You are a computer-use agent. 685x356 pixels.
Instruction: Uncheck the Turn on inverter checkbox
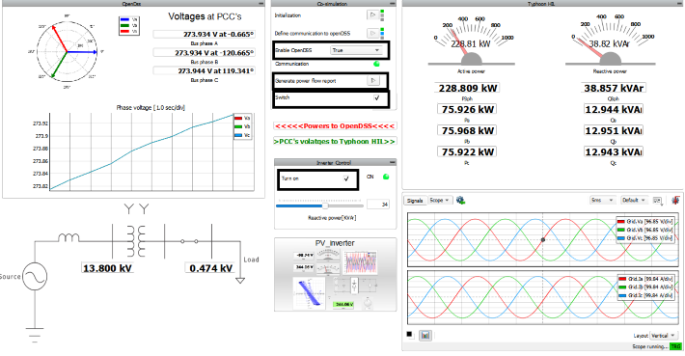tap(346, 178)
